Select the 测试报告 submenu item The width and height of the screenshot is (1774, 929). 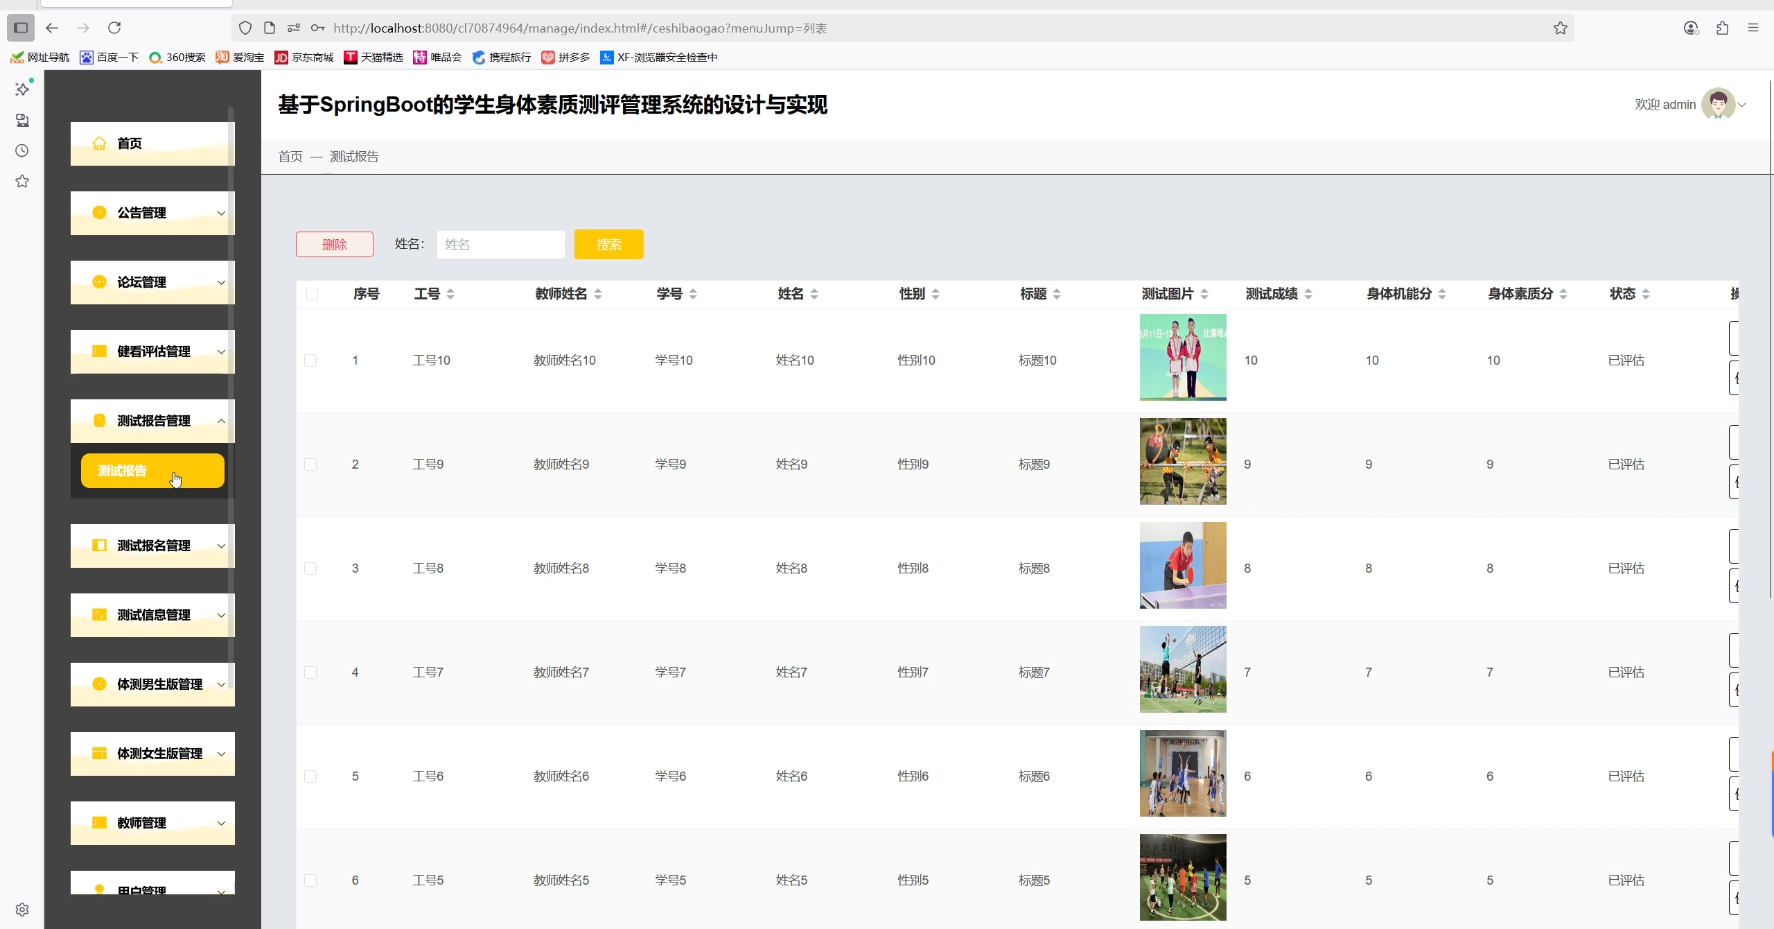pyautogui.click(x=152, y=470)
